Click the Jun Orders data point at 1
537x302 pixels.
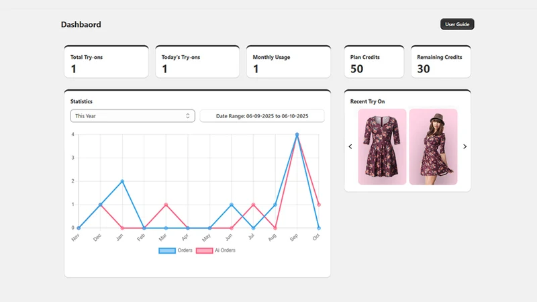point(232,205)
